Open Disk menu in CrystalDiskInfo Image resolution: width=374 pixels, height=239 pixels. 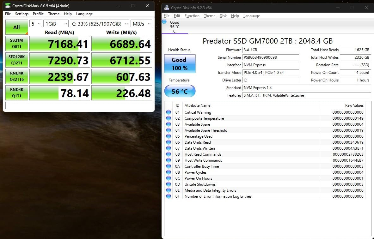click(223, 16)
